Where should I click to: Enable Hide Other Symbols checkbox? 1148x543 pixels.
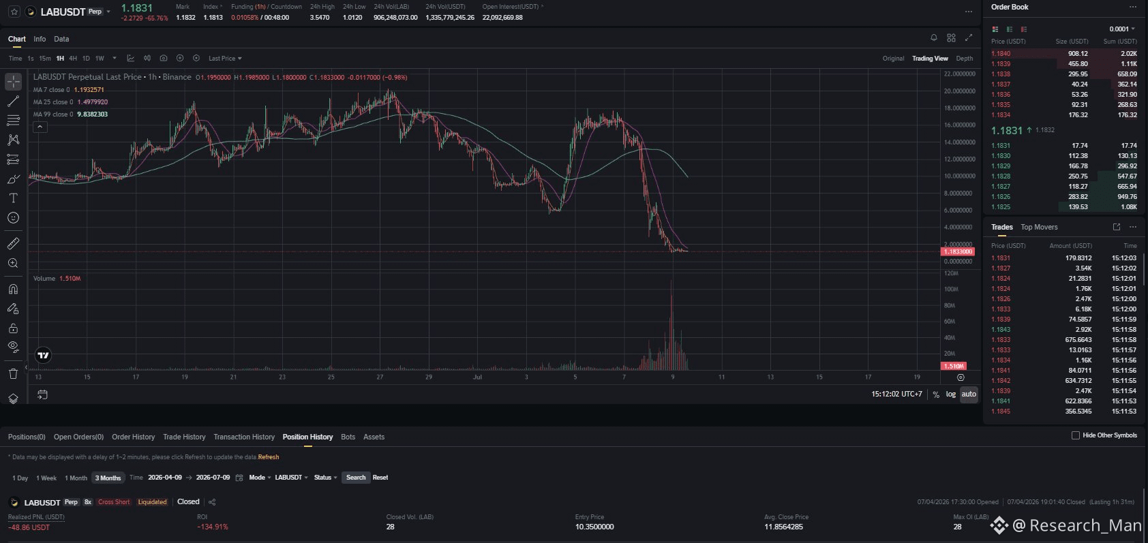pyautogui.click(x=1076, y=435)
